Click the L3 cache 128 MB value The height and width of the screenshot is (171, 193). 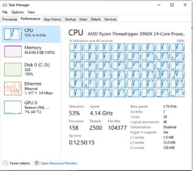click(x=169, y=148)
